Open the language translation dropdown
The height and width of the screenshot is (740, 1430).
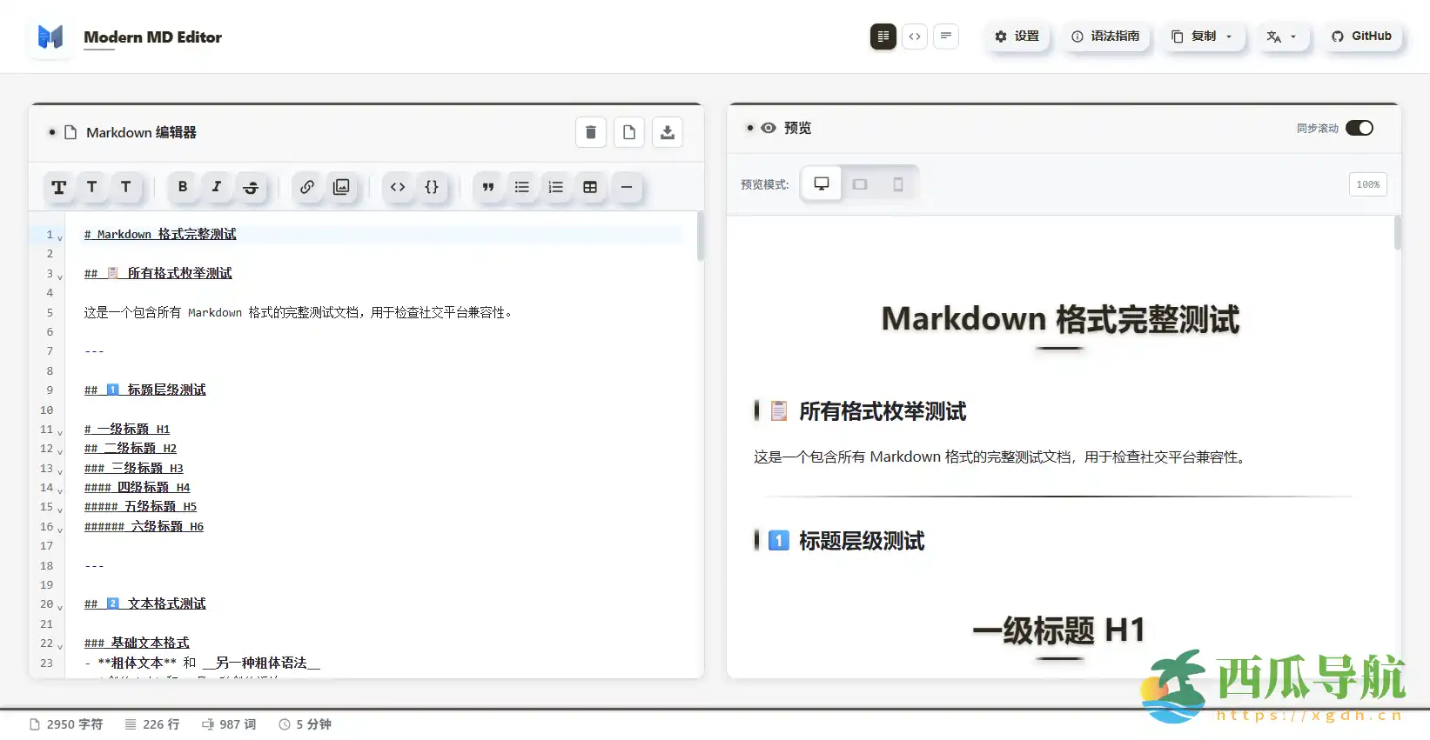click(x=1281, y=37)
